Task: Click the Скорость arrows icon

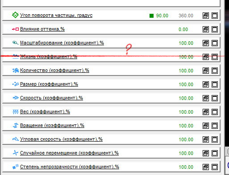Action: (x=16, y=98)
